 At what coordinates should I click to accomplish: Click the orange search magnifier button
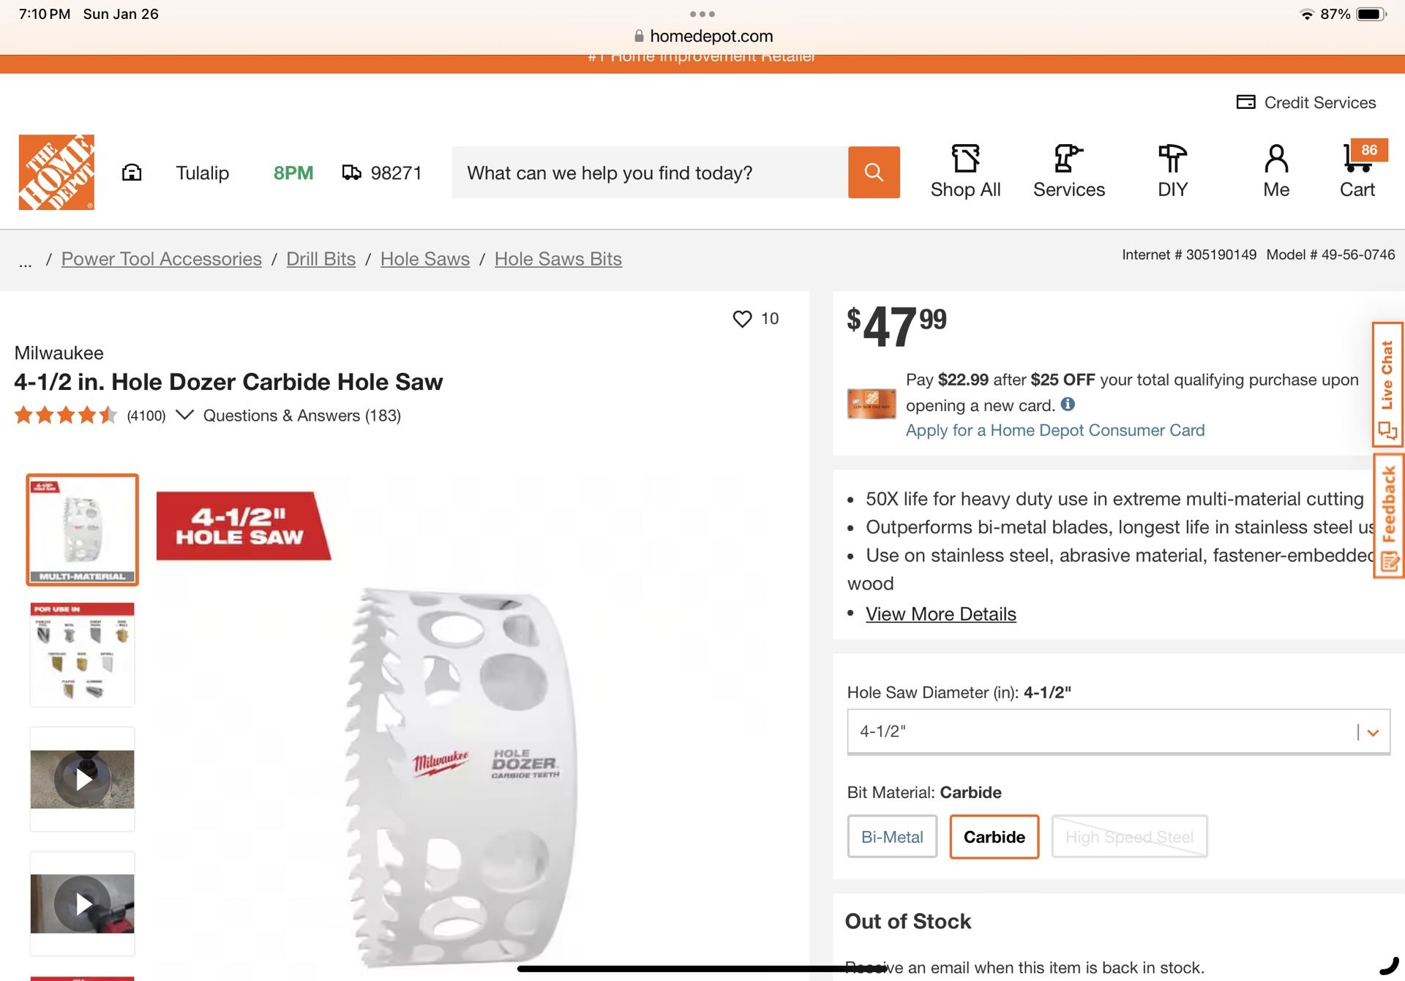coord(874,172)
